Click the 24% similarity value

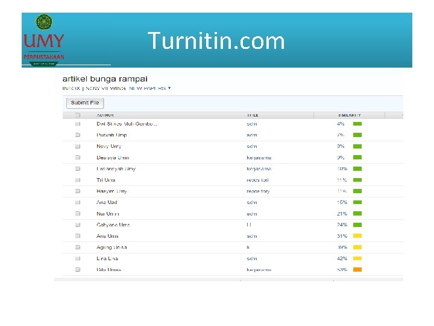(x=342, y=225)
